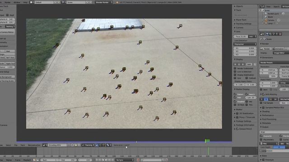This screenshot has width=289, height=162.
Task: Select 8 anti-aliasing samples
Action: (x=266, y=99)
